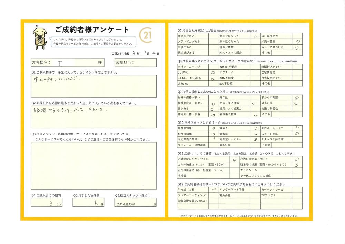The image size is (345, 244).
Task: Click the ブランド力がある label
Action: click(189, 41)
